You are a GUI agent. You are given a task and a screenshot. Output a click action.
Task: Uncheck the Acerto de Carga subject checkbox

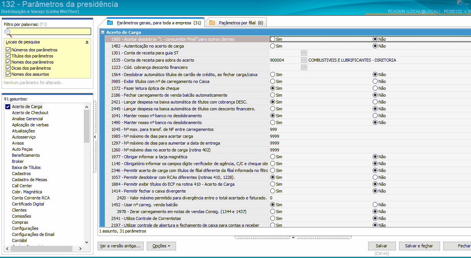(8, 107)
